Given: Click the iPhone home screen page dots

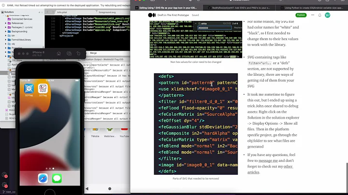Looking at the screenshot, I should coord(50,168).
